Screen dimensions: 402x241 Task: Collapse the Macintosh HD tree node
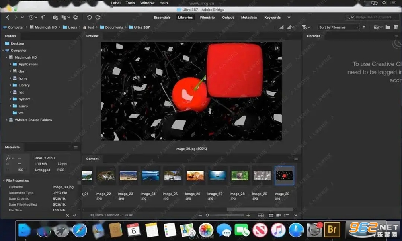point(7,57)
